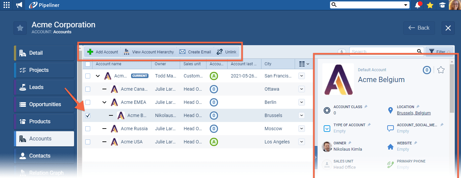Uncheck the Acme Belgium row checkbox
This screenshot has height=178, width=461.
88,116
